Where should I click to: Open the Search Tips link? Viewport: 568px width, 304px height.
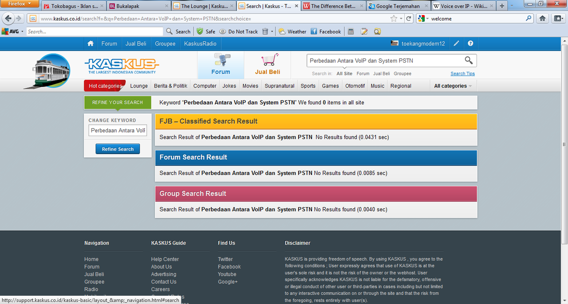point(462,74)
